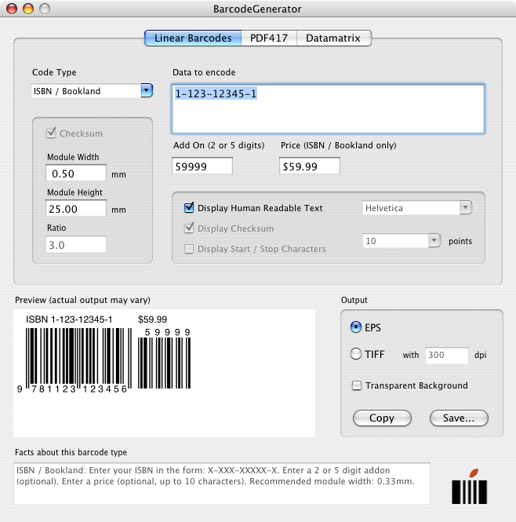
Task: Expand the Helvetica font dropdown
Action: tap(417, 208)
